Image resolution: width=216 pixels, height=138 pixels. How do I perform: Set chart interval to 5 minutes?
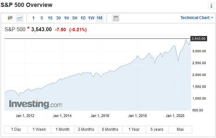point(42,18)
